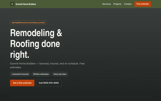Click the header Free estimate button
Viewport: 161px width, 101px height.
click(143, 4)
